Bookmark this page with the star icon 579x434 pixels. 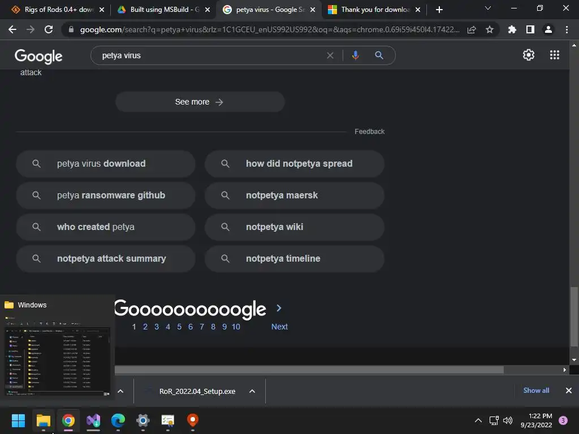click(x=490, y=29)
